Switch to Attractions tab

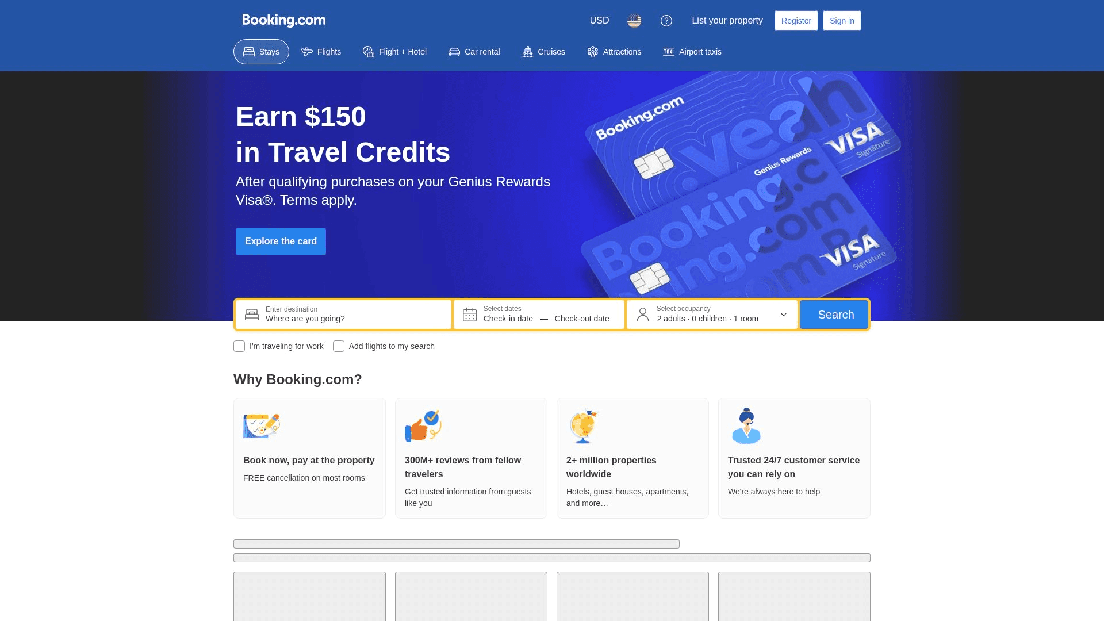[x=614, y=52]
